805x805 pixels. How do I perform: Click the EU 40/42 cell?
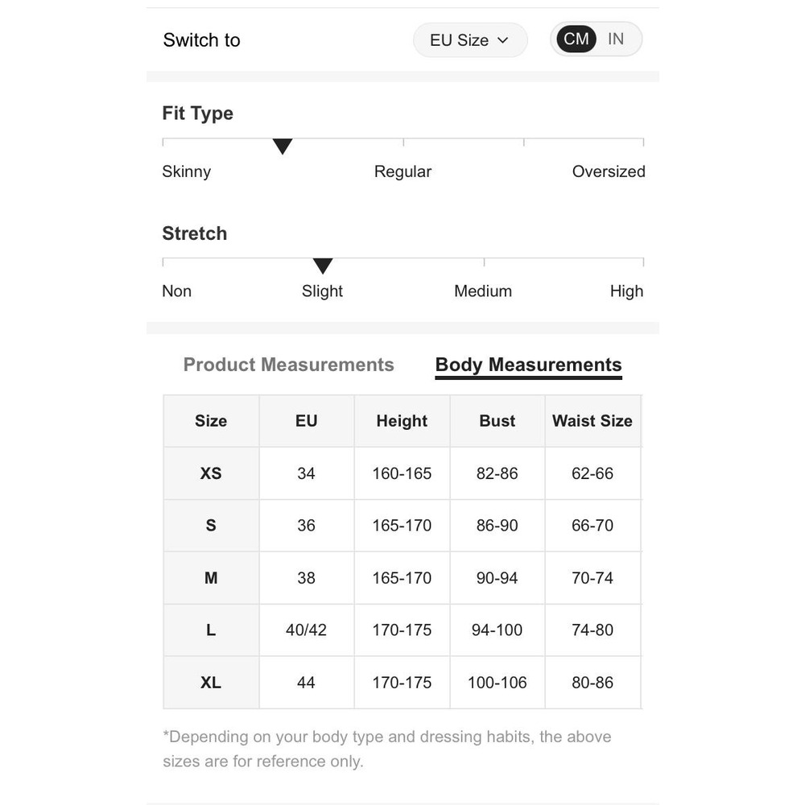coord(306,630)
